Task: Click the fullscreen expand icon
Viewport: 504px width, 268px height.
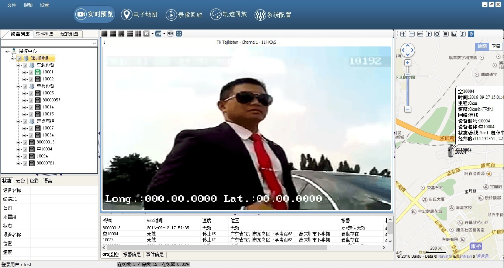Action: (179, 34)
